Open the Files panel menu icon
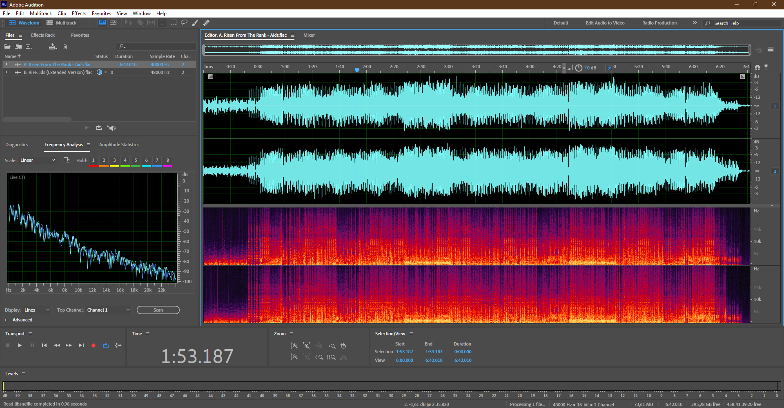This screenshot has width=784, height=408. click(x=20, y=35)
